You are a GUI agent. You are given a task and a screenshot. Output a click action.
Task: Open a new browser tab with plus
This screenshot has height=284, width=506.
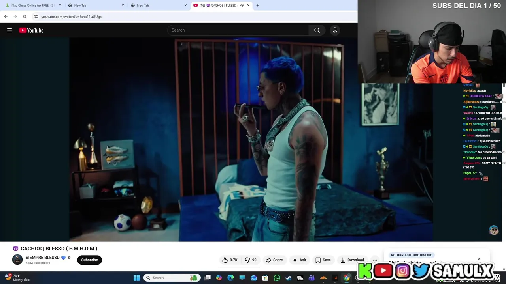point(258,6)
